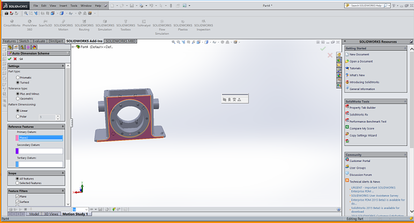Image resolution: width=414 pixels, height=223 pixels.
Task: Select Turned part type
Action: click(x=18, y=83)
